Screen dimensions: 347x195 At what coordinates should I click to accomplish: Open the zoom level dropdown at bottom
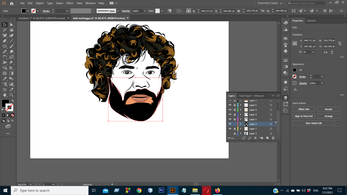(x=30, y=184)
